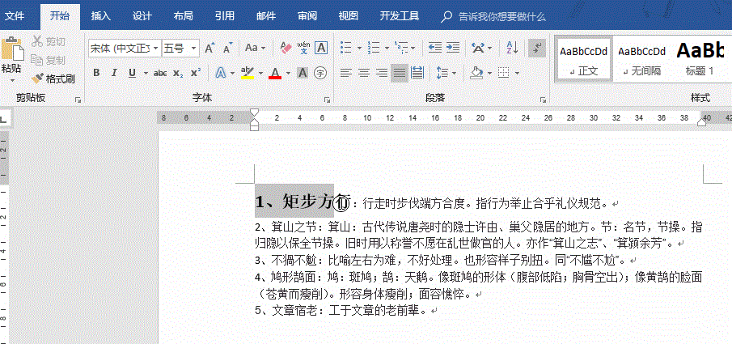Click the Paste (粘贴) clipboard icon
The width and height of the screenshot is (732, 344).
pos(12,49)
